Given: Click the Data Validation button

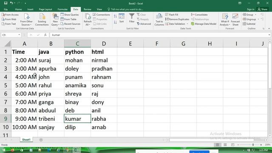Looking at the screenshot, I should [175, 24].
